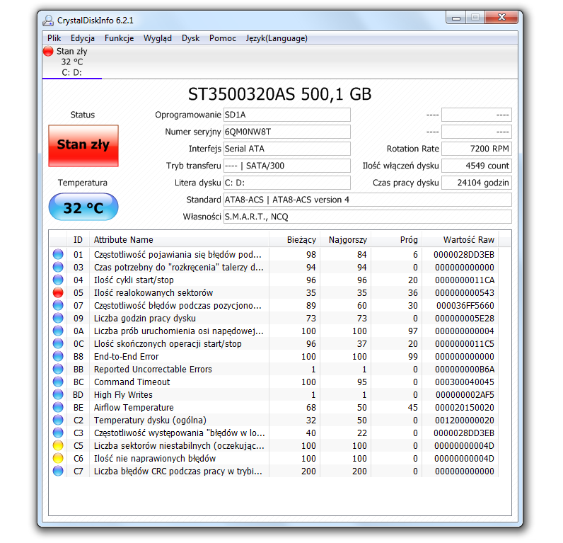The height and width of the screenshot is (543, 563).
Task: Click the blue status circle for attribute C2
Action: 58,421
